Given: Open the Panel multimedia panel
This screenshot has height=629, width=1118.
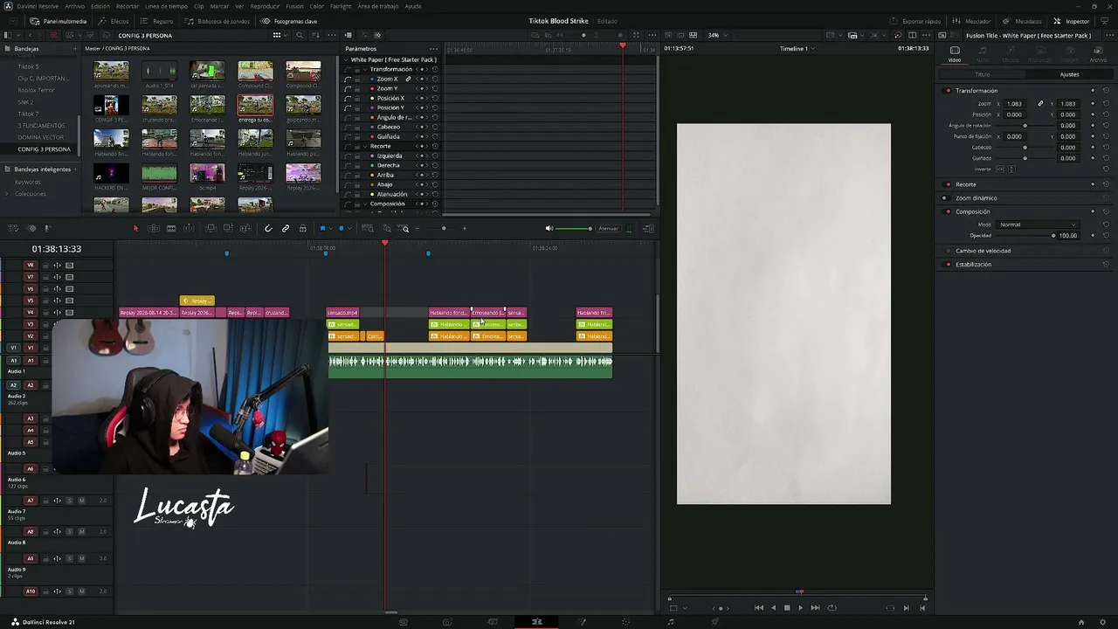Looking at the screenshot, I should pos(59,21).
